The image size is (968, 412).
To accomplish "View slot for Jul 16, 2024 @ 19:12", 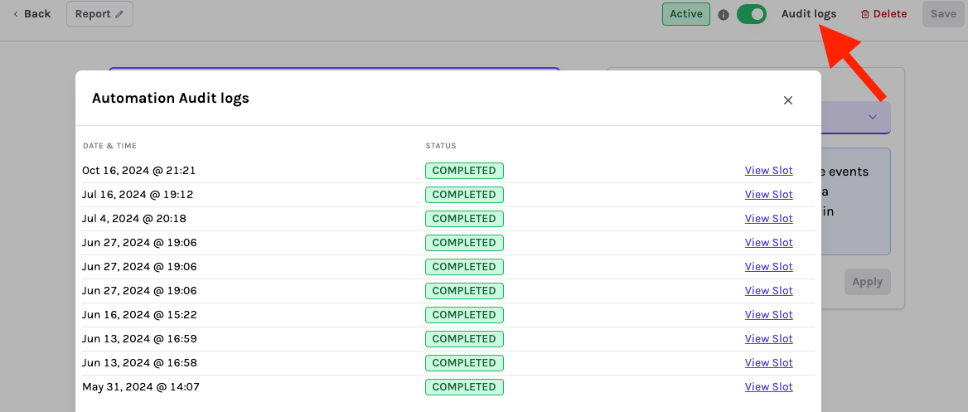I will (768, 195).
